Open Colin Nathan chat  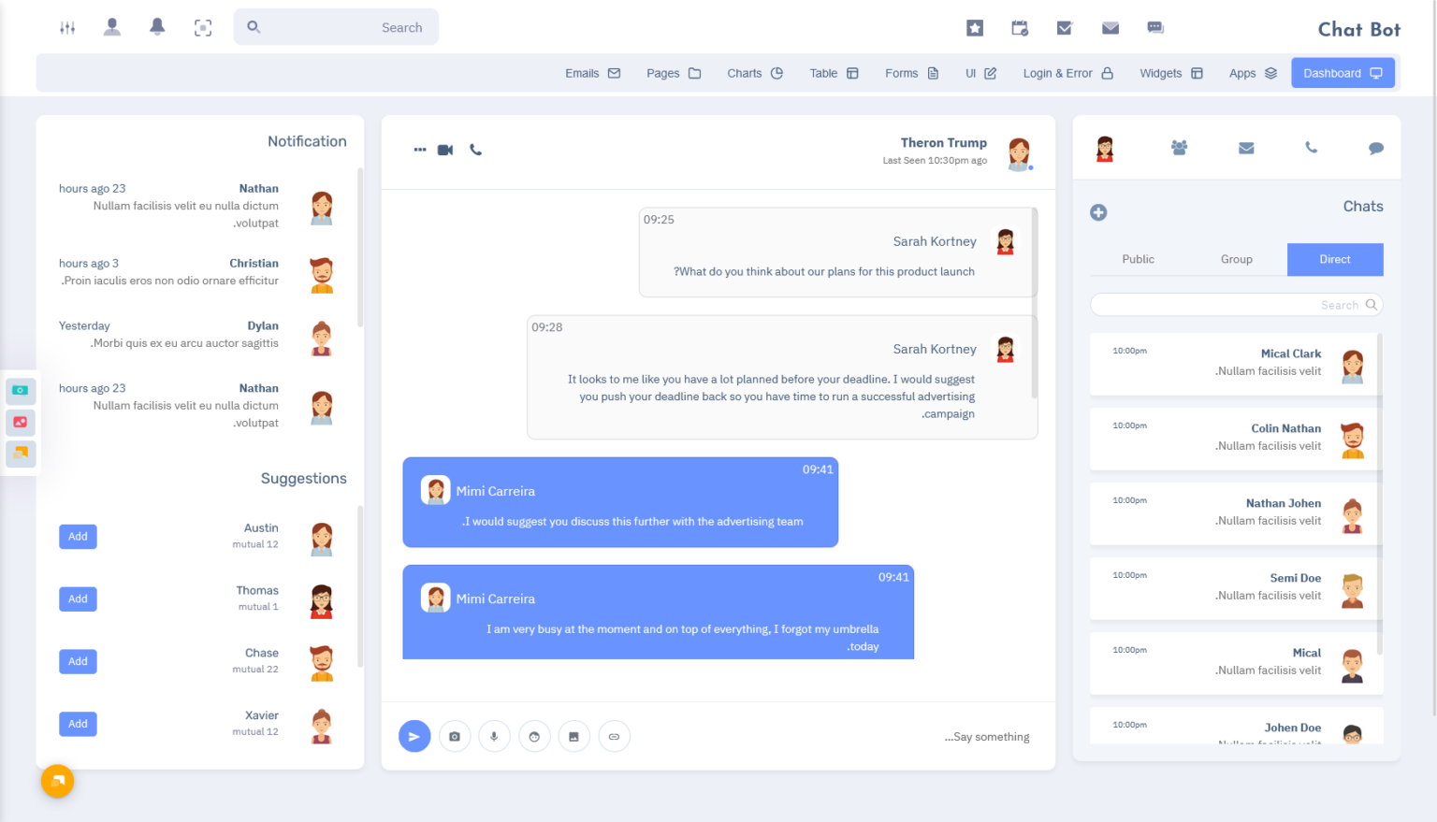(1236, 439)
